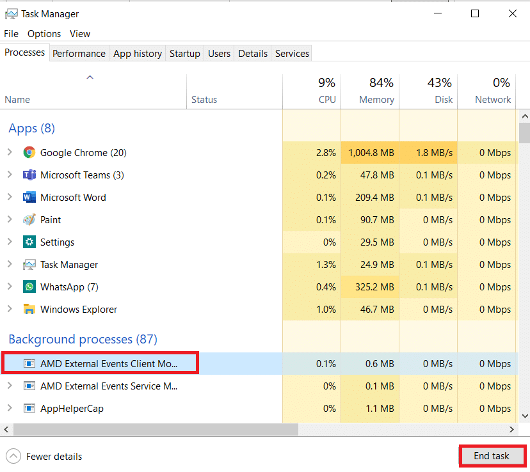This screenshot has width=530, height=472.
Task: Select the Processes tab
Action: click(x=25, y=52)
